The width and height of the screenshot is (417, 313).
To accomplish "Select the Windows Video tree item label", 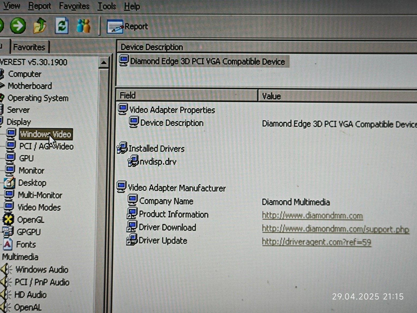I will 46,134.
